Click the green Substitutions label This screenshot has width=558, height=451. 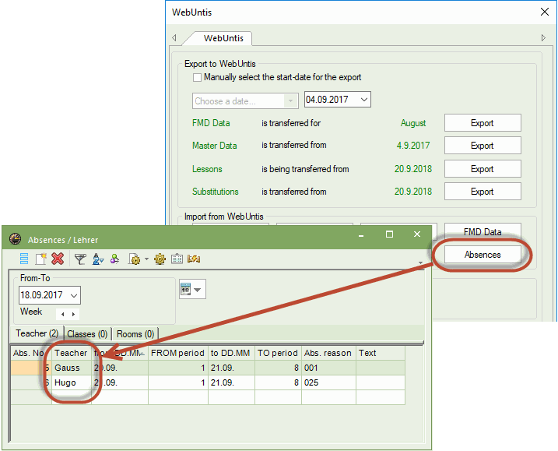[216, 192]
